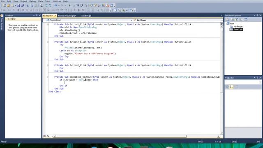This screenshot has height=148, width=263.
Task: Click Show All Files in Solution Explorer
Action: coord(232,20)
